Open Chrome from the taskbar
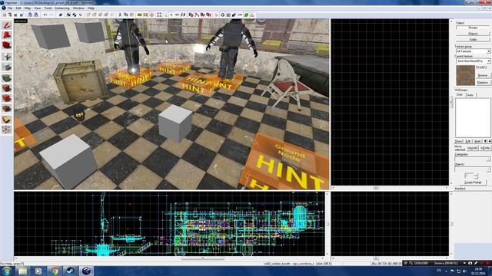The image size is (492, 276). tap(55, 271)
